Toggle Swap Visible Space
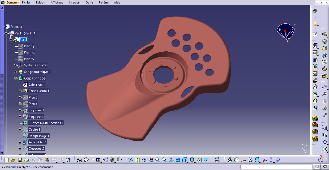The height and width of the screenshot is (170, 329). point(206,160)
